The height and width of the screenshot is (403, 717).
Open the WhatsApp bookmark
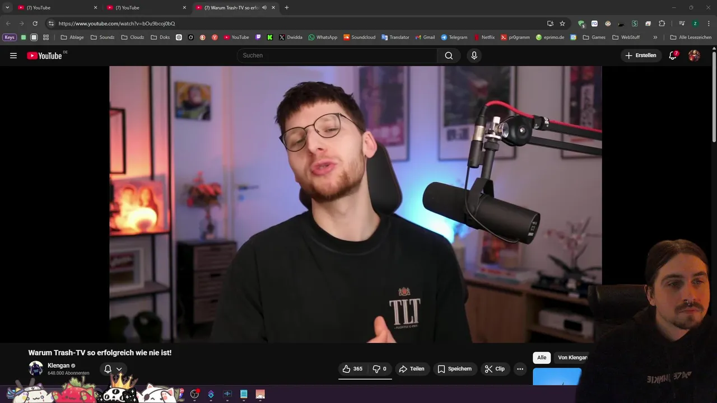click(323, 38)
